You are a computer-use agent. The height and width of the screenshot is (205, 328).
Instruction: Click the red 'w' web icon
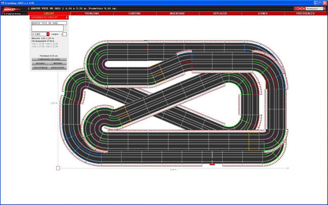299,8
